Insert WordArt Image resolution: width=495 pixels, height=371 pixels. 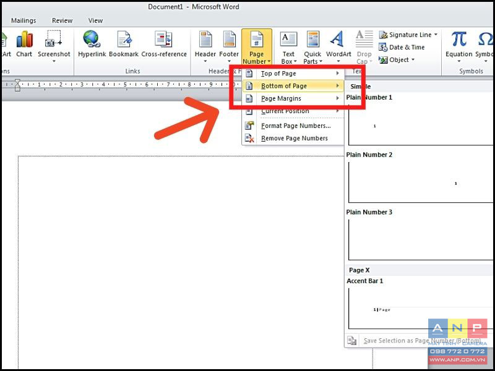click(338, 47)
